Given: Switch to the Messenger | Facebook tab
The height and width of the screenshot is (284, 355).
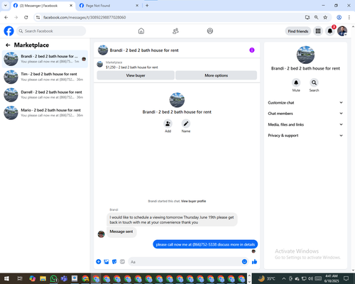Looking at the screenshot, I should tap(43, 6).
